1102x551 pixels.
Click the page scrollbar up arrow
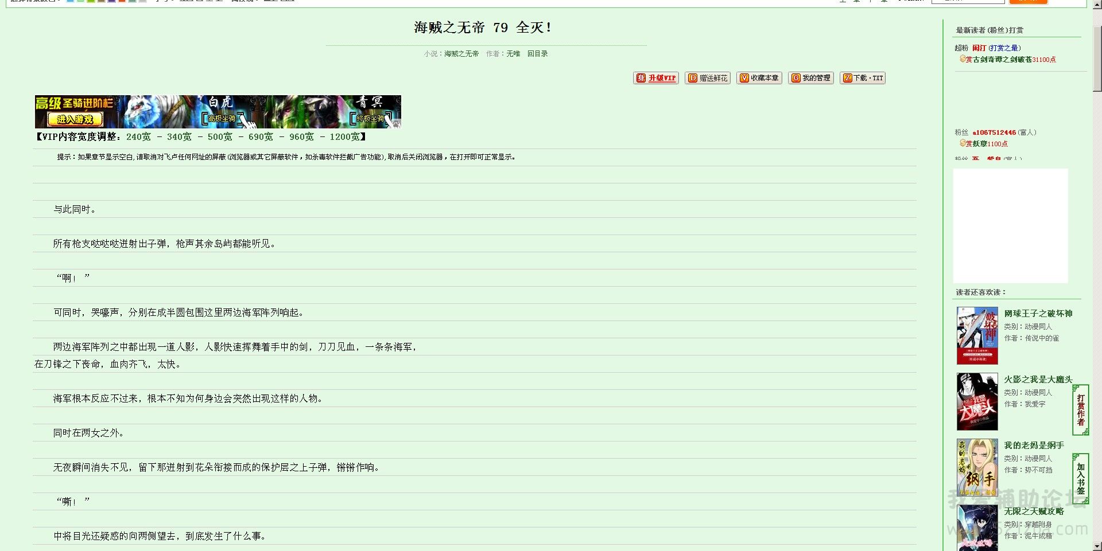[x=1097, y=4]
